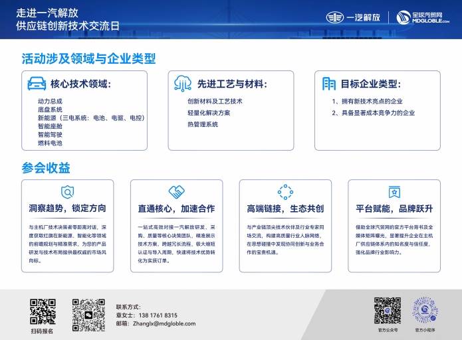Click the benefit title 洞察趋势，锁定方向
The image size is (462, 340).
[68, 209]
